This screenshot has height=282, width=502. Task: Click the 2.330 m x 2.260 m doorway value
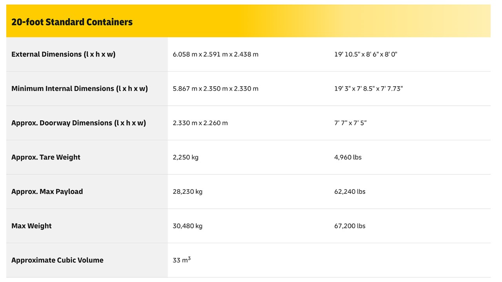click(200, 123)
